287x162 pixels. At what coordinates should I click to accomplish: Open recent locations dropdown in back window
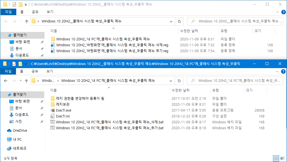pyautogui.click(x=21, y=21)
